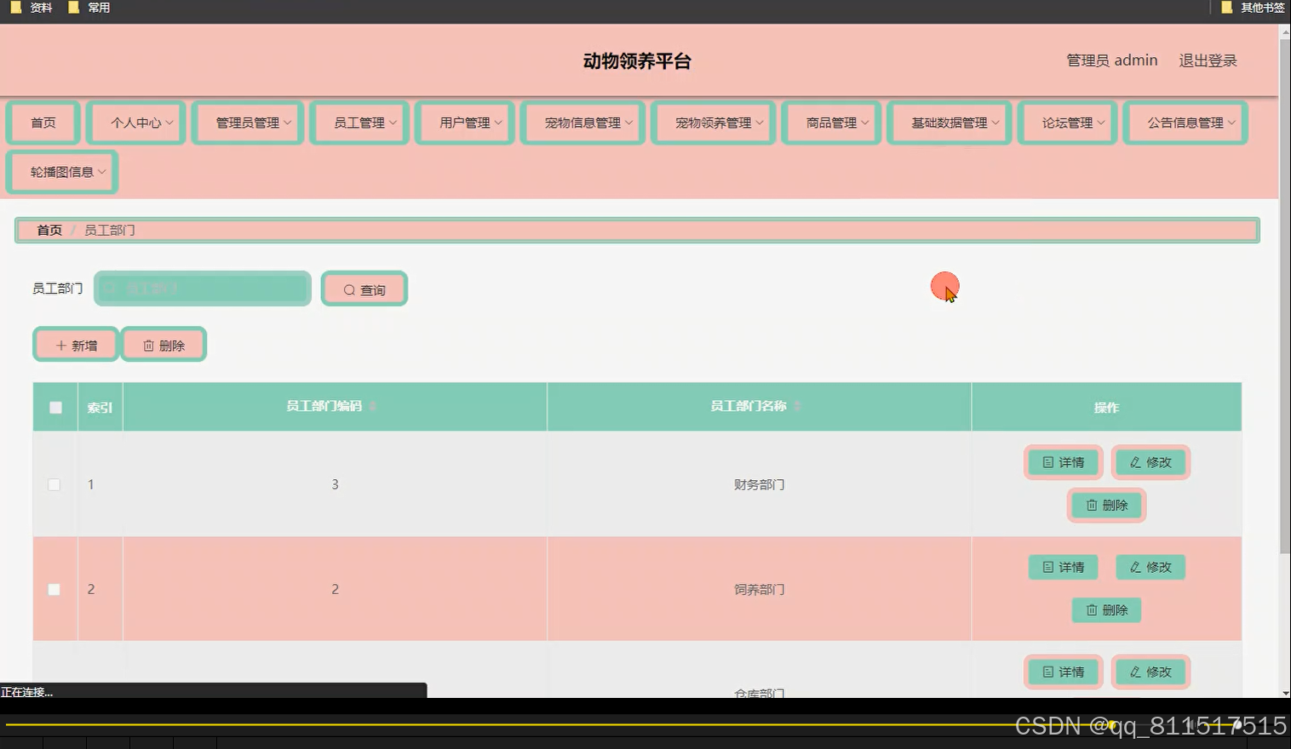Viewport: 1291px width, 749px height.
Task: Check the select-all checkbox in the table header
Action: [x=55, y=407]
